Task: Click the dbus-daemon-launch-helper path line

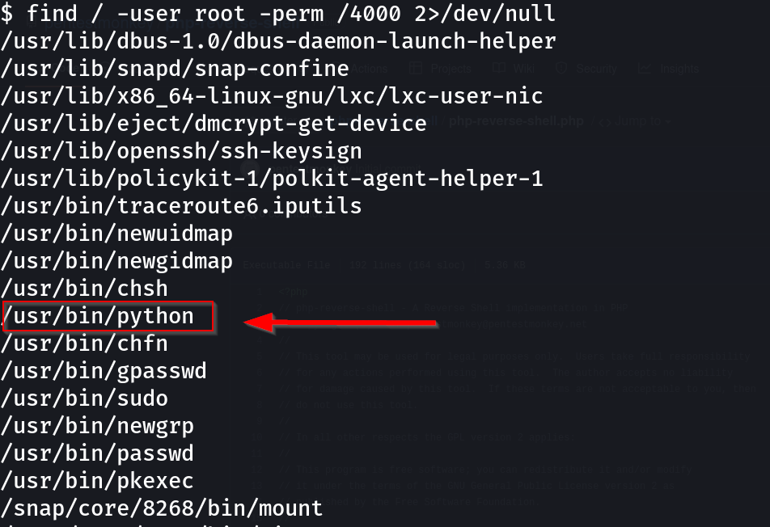Action: pos(278,41)
